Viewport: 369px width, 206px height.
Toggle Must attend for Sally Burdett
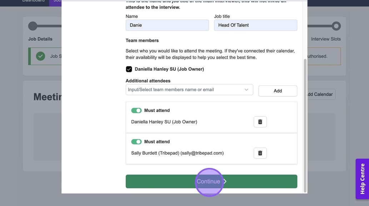136,142
